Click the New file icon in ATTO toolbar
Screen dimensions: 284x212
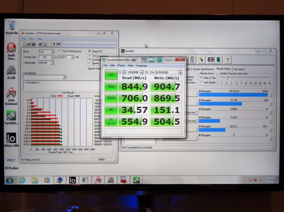coord(24,44)
